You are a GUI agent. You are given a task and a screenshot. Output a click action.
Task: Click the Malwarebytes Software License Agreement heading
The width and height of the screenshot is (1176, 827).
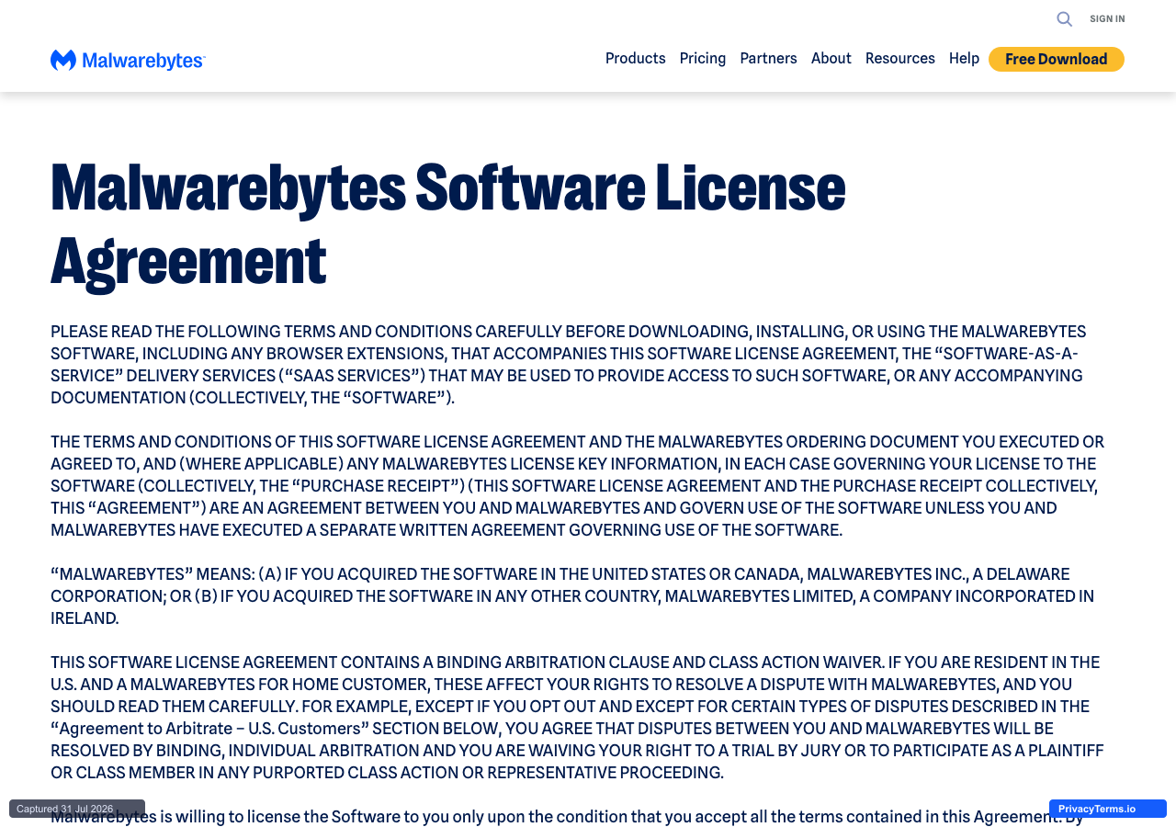[x=448, y=222]
